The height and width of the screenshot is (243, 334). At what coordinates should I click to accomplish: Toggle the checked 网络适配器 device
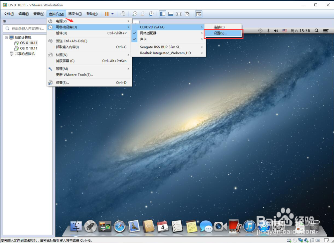pyautogui.click(x=168, y=33)
